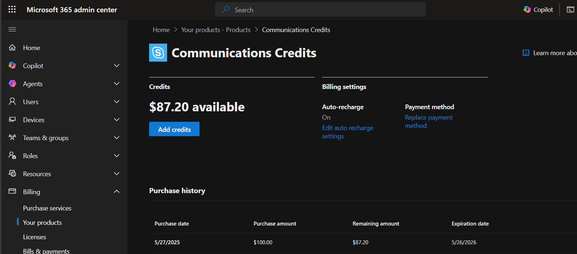577x254 pixels.
Task: Click the search magnifier icon
Action: point(226,9)
